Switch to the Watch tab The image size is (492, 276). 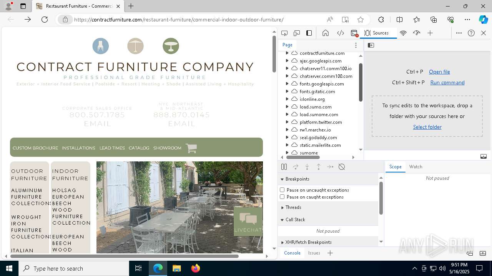coord(416,167)
